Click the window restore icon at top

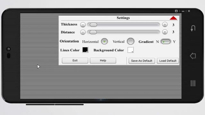[176, 11]
